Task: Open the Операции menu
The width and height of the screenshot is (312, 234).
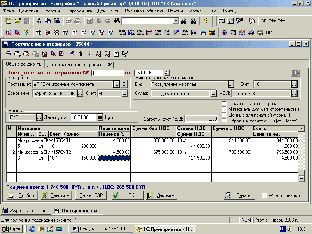Action: click(x=52, y=11)
